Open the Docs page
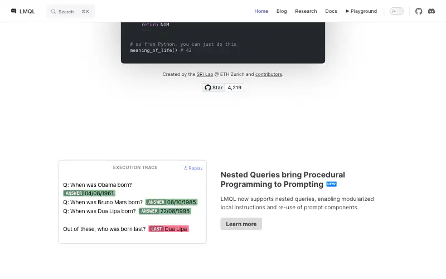The width and height of the screenshot is (446, 279). tap(331, 11)
